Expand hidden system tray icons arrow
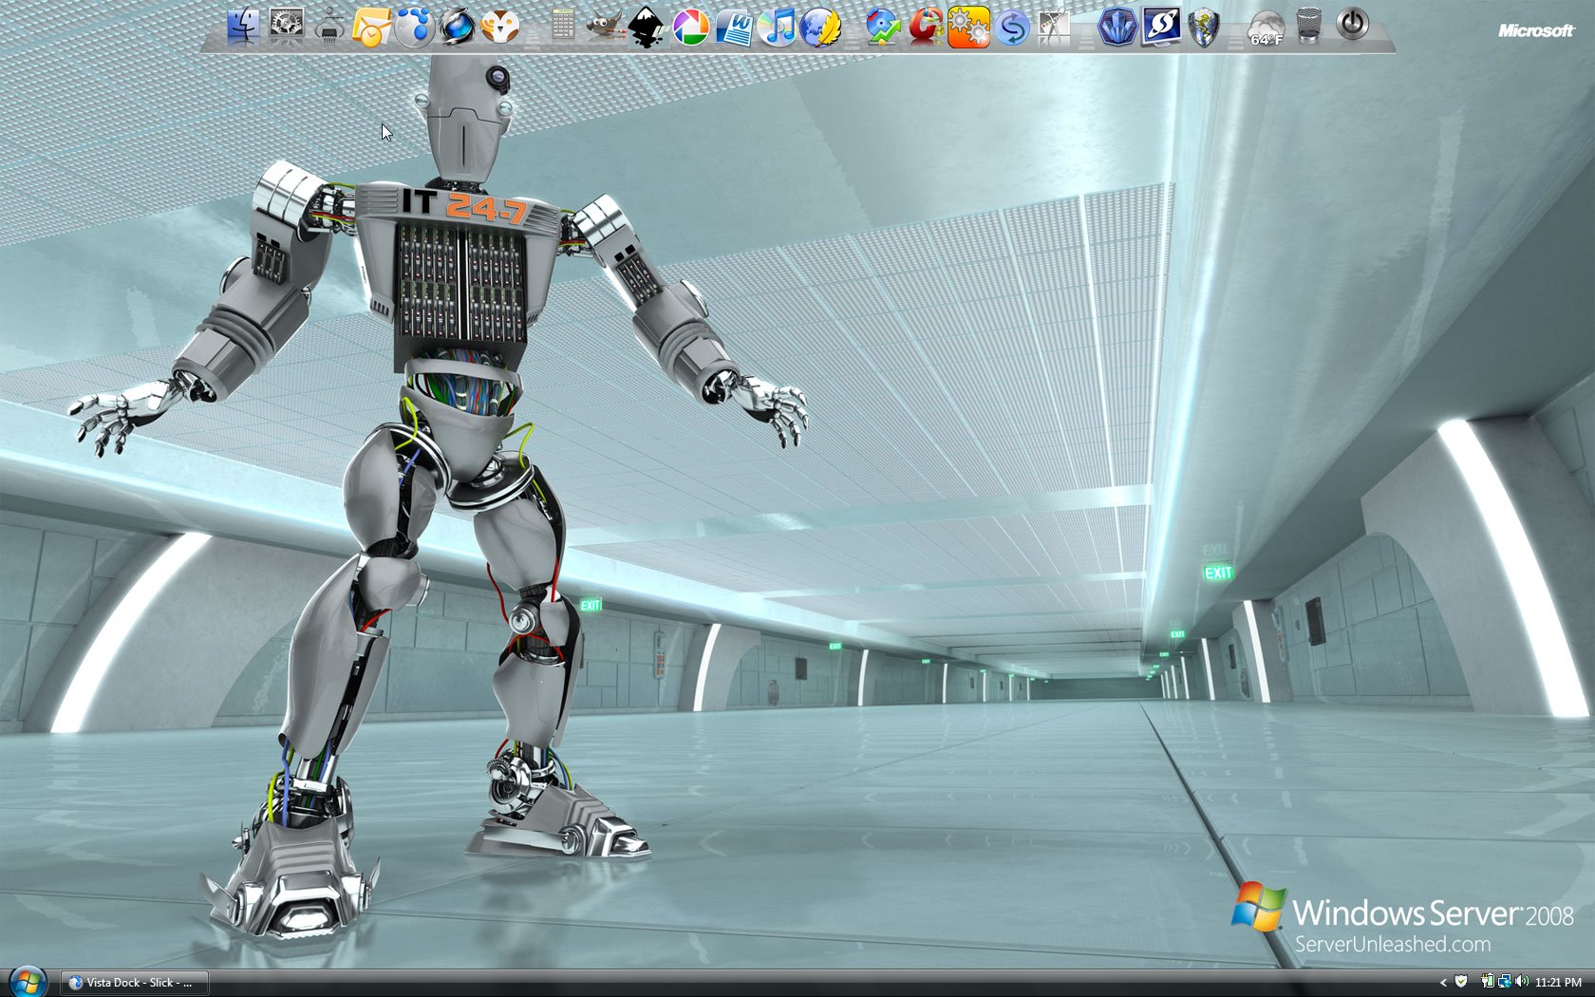1595x997 pixels. click(x=1443, y=983)
